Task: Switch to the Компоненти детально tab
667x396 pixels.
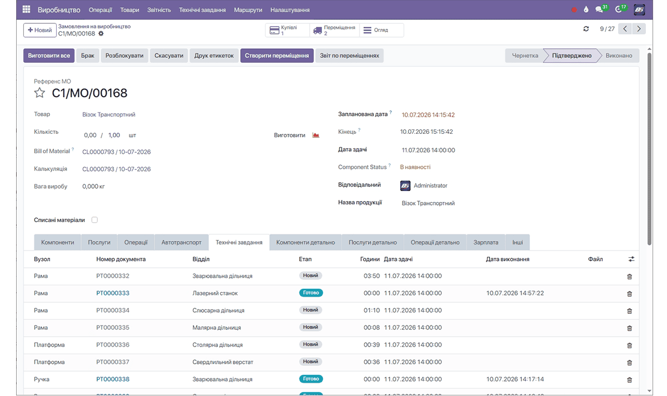Action: click(306, 242)
